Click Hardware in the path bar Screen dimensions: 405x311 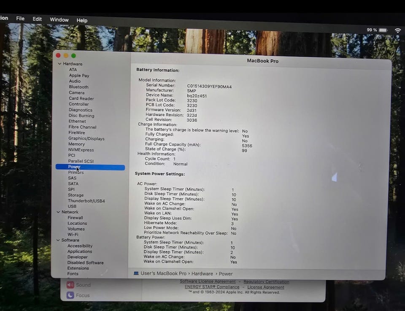point(202,273)
